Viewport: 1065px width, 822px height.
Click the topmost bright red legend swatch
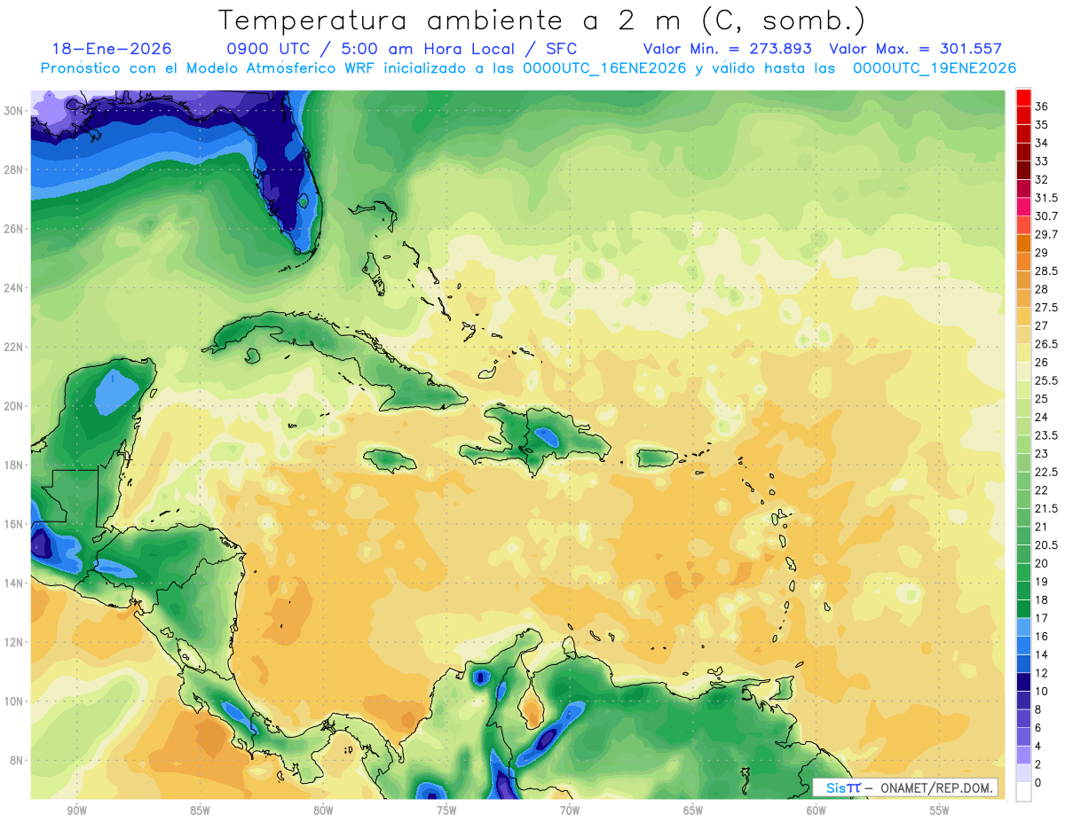[x=1023, y=97]
